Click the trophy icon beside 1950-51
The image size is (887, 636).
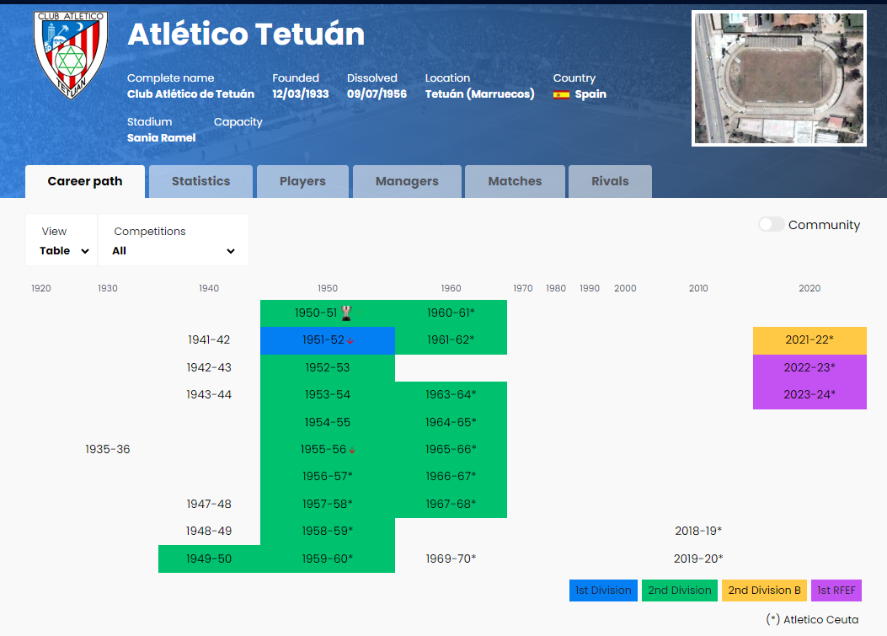346,313
